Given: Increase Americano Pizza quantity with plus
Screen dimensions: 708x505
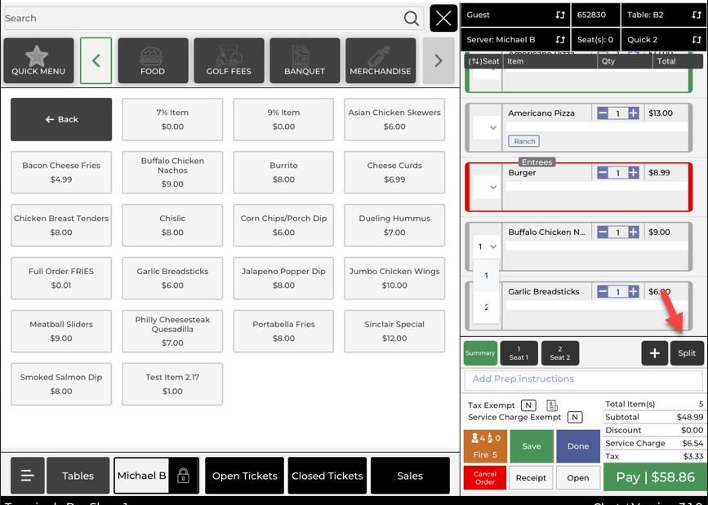Looking at the screenshot, I should (x=634, y=113).
